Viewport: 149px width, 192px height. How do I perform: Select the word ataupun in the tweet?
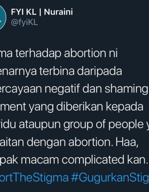point(40,125)
